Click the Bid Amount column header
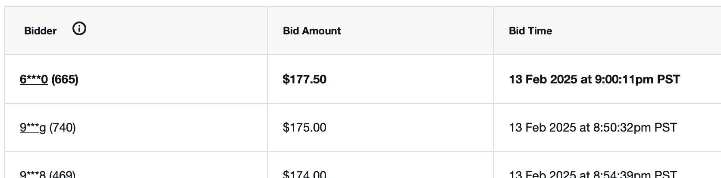Viewport: 721px width, 178px height. (x=312, y=31)
